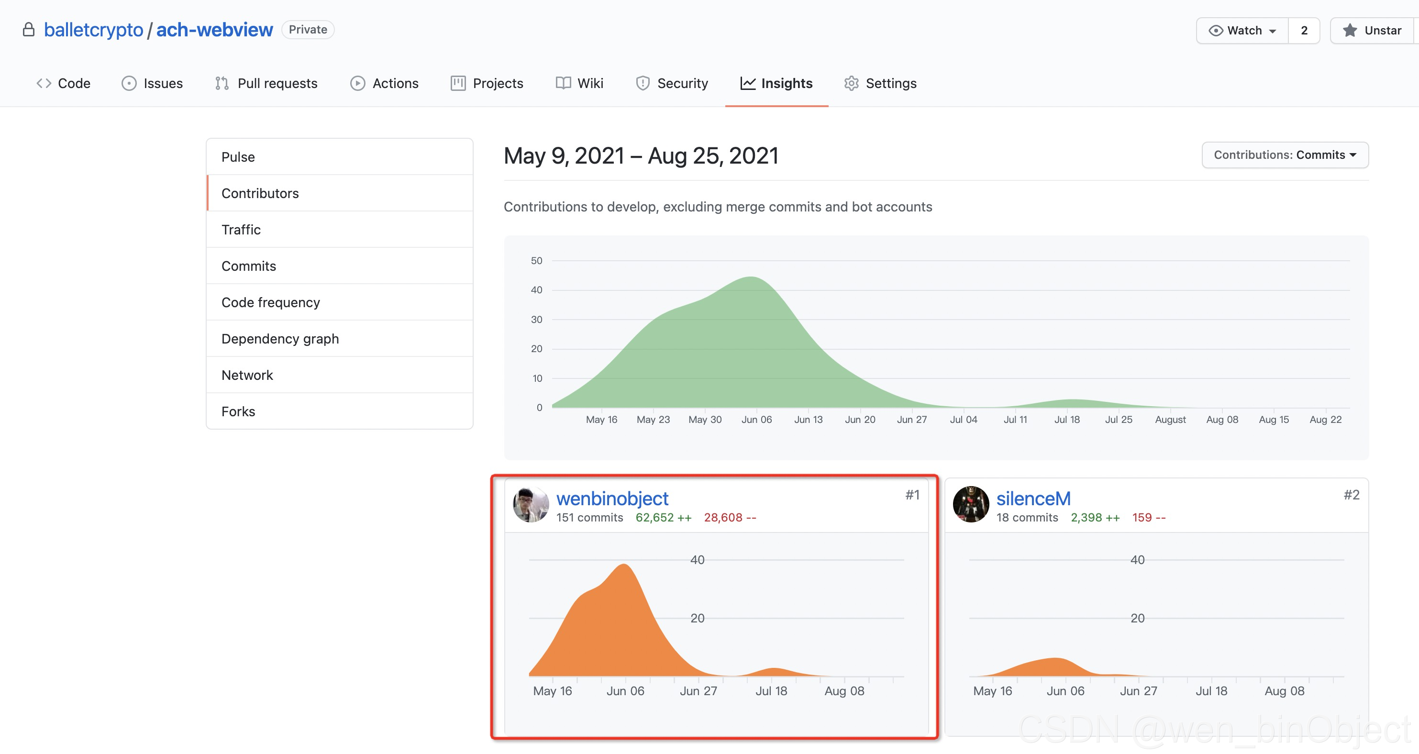Open the wenbinobject profile link
The width and height of the screenshot is (1419, 754).
pos(612,499)
